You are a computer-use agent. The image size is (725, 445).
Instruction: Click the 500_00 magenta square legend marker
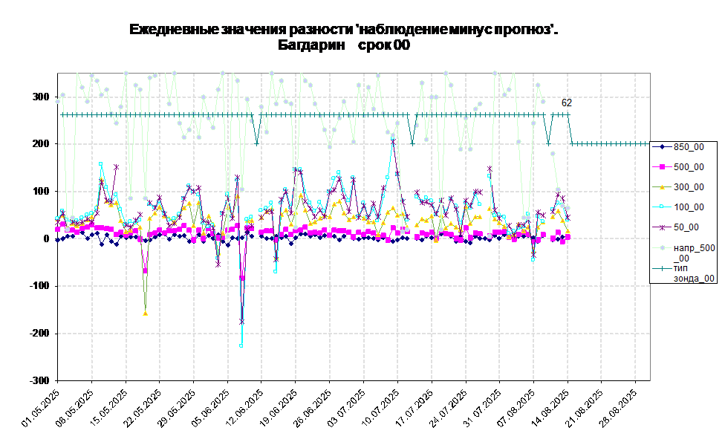(662, 167)
